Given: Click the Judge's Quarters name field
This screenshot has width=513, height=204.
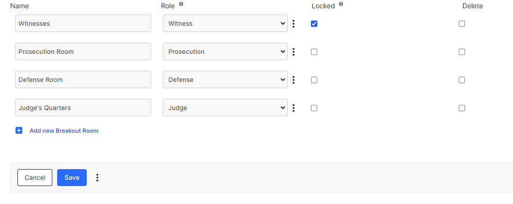Looking at the screenshot, I should tap(83, 108).
